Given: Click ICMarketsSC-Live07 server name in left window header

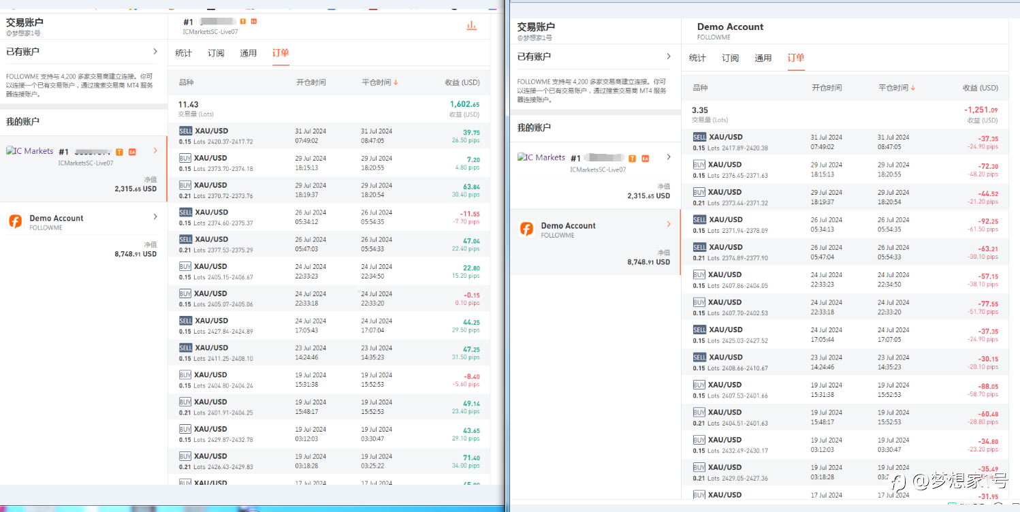Looking at the screenshot, I should (x=210, y=32).
